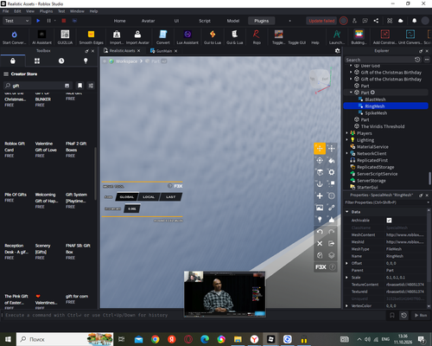Viewport: 432px width, 346px height.
Task: Expand the VertexColor property
Action: (346, 305)
